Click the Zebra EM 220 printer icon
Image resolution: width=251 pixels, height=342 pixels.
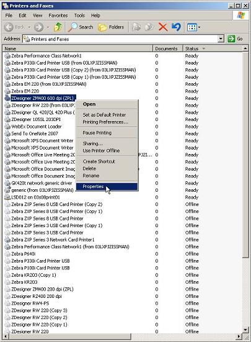(7, 91)
